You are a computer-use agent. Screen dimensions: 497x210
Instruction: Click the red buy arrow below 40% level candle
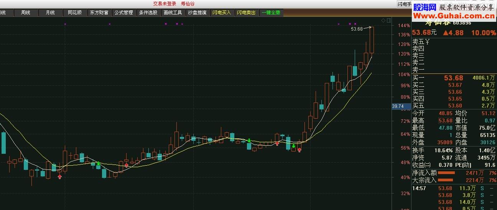point(60,176)
